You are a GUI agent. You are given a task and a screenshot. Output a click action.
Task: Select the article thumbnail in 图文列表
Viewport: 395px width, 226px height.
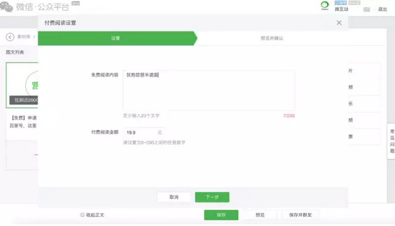click(22, 85)
